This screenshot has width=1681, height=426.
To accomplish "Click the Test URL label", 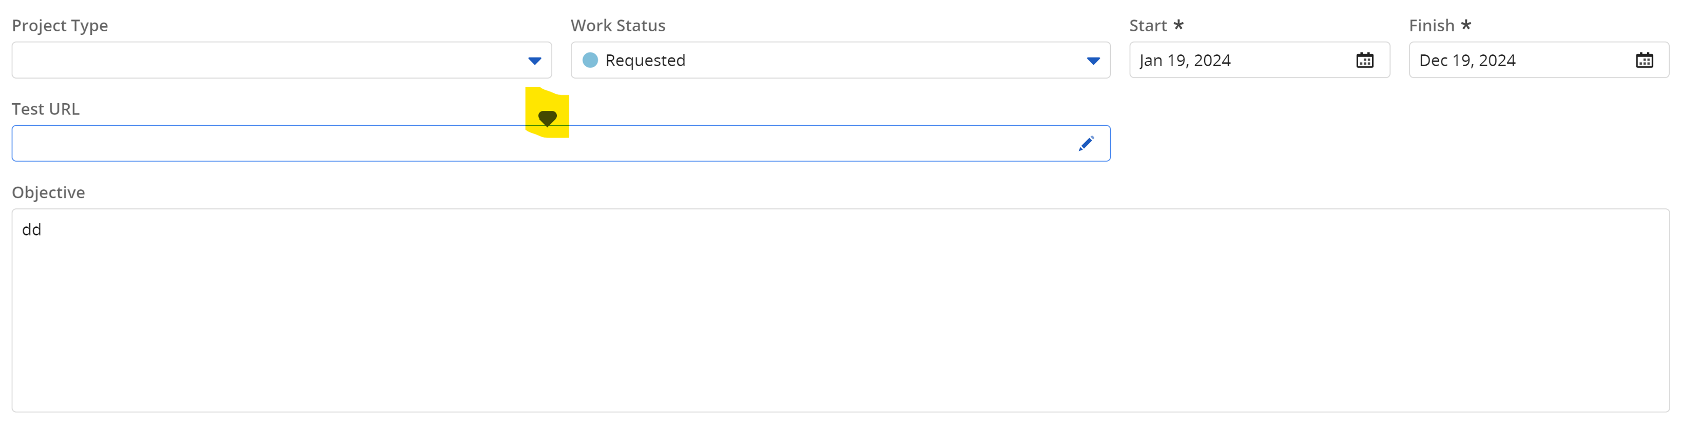I will click(46, 109).
